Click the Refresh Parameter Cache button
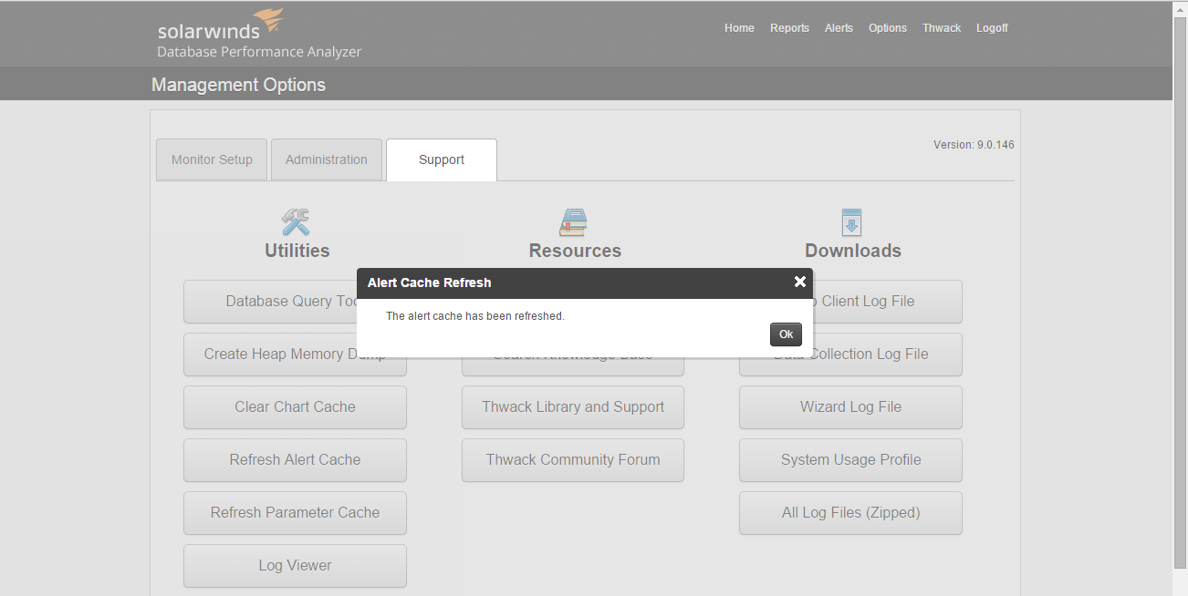 click(x=295, y=513)
